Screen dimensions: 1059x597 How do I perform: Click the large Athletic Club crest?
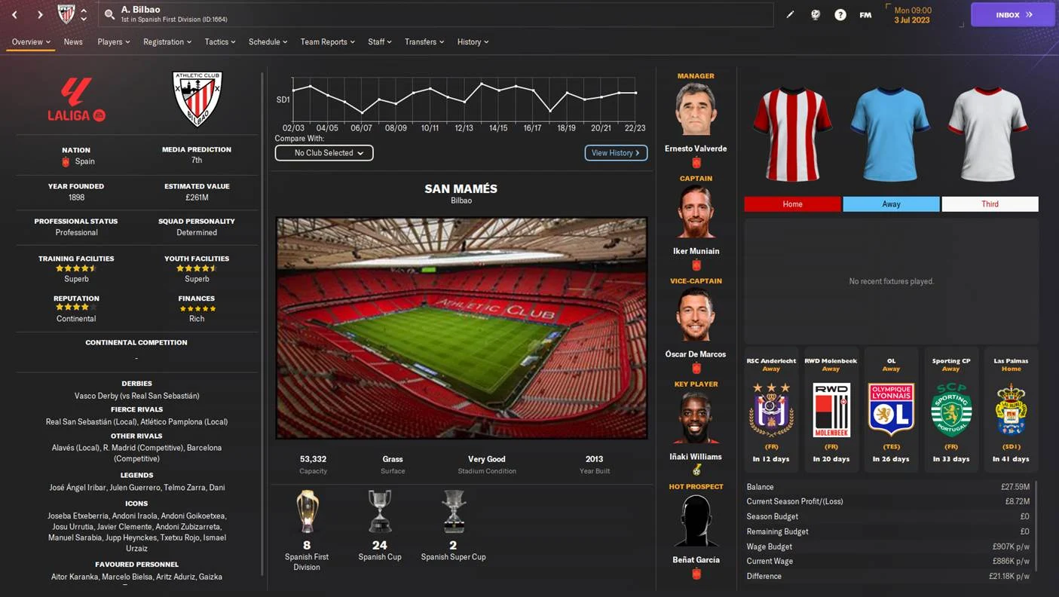(197, 99)
